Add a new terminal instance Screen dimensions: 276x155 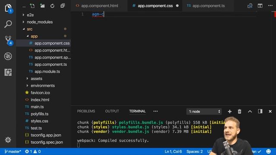pyautogui.click(x=229, y=112)
